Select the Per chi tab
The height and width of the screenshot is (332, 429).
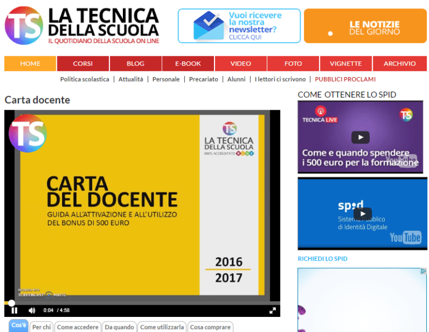click(41, 327)
